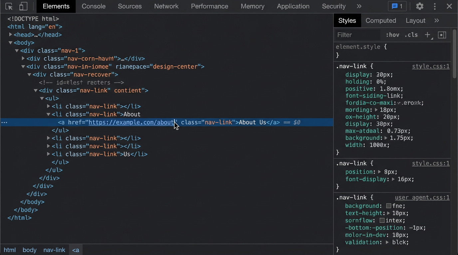Open DevTools settings gear
The image size is (458, 255).
pos(420,6)
